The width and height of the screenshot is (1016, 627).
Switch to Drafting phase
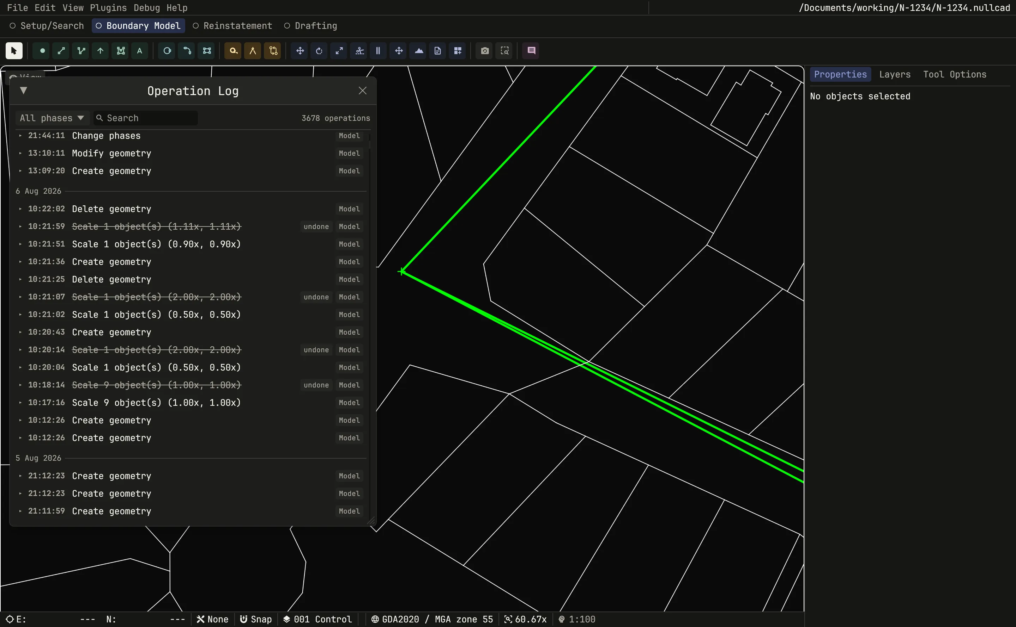(310, 26)
